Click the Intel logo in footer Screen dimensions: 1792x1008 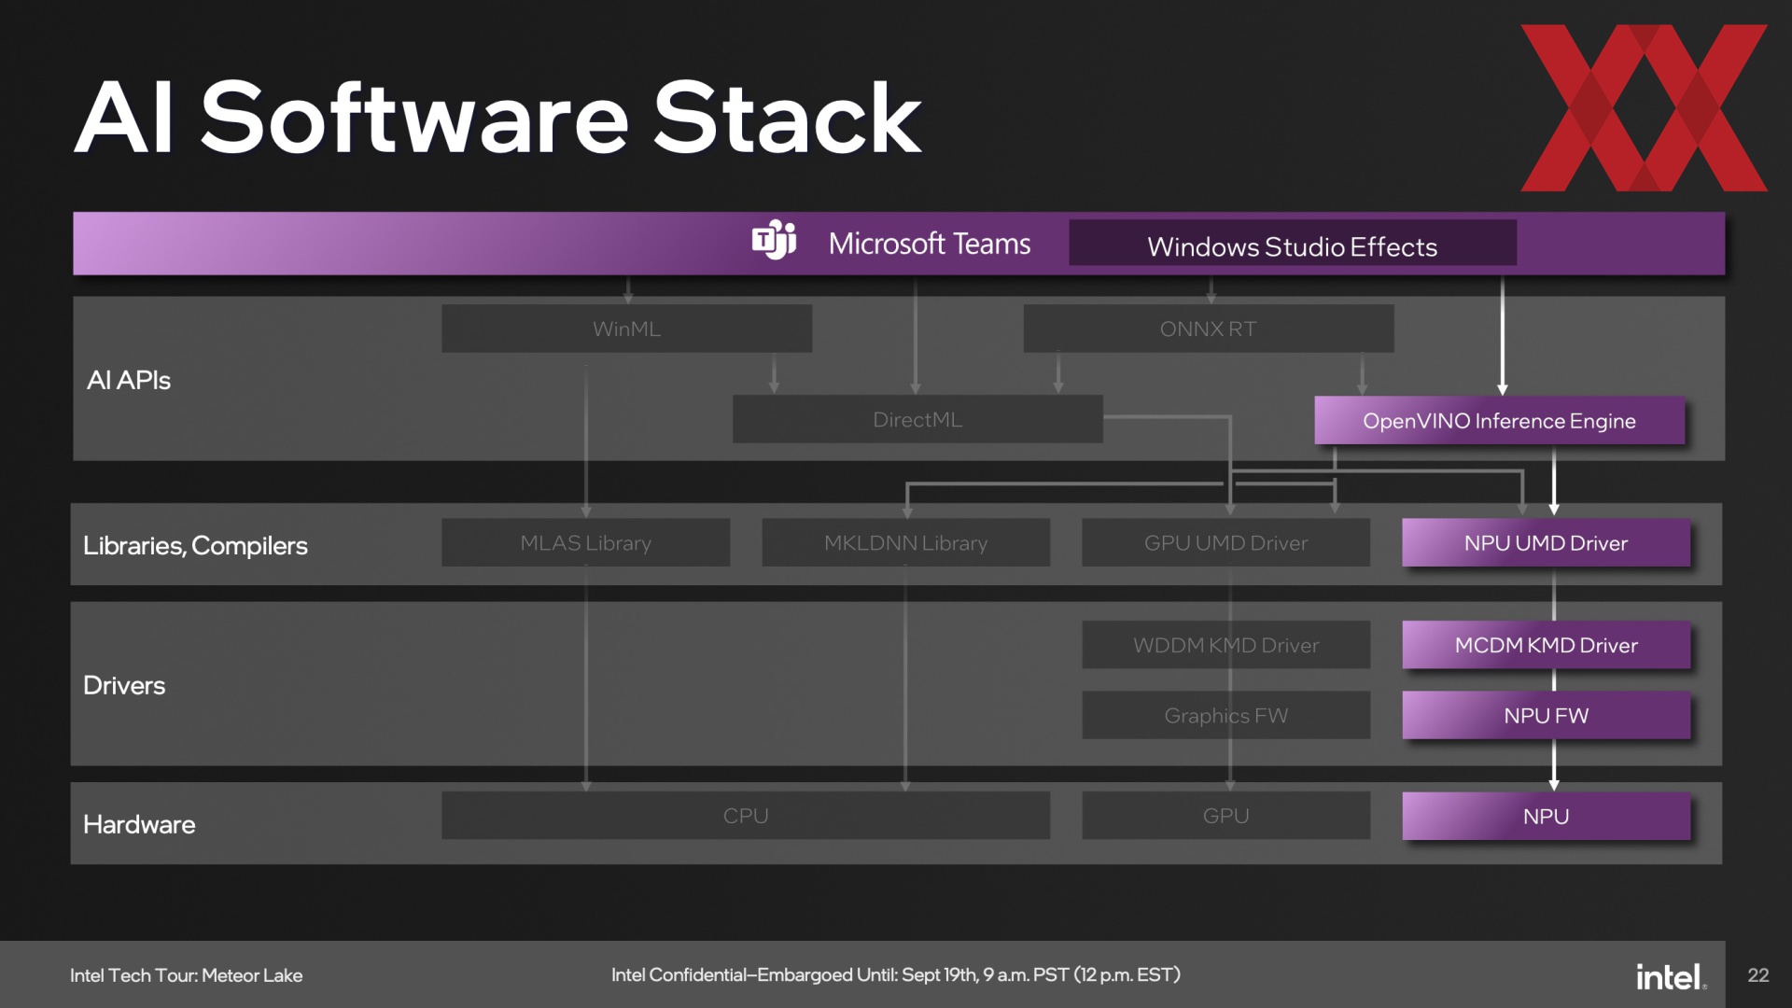point(1671,976)
